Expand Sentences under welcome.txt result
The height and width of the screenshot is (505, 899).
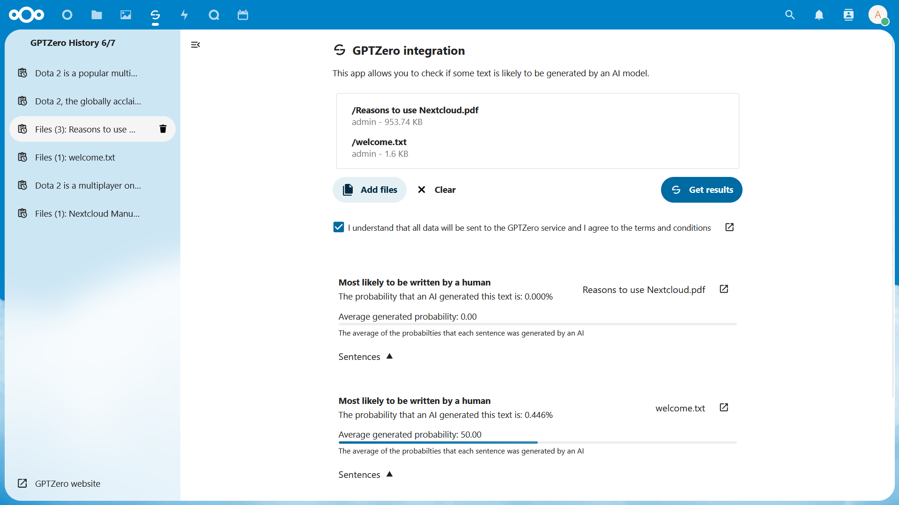366,475
